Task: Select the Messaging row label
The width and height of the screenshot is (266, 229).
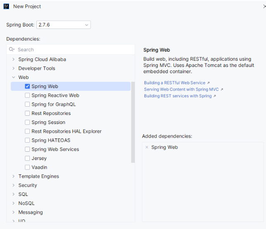Action: click(31, 212)
